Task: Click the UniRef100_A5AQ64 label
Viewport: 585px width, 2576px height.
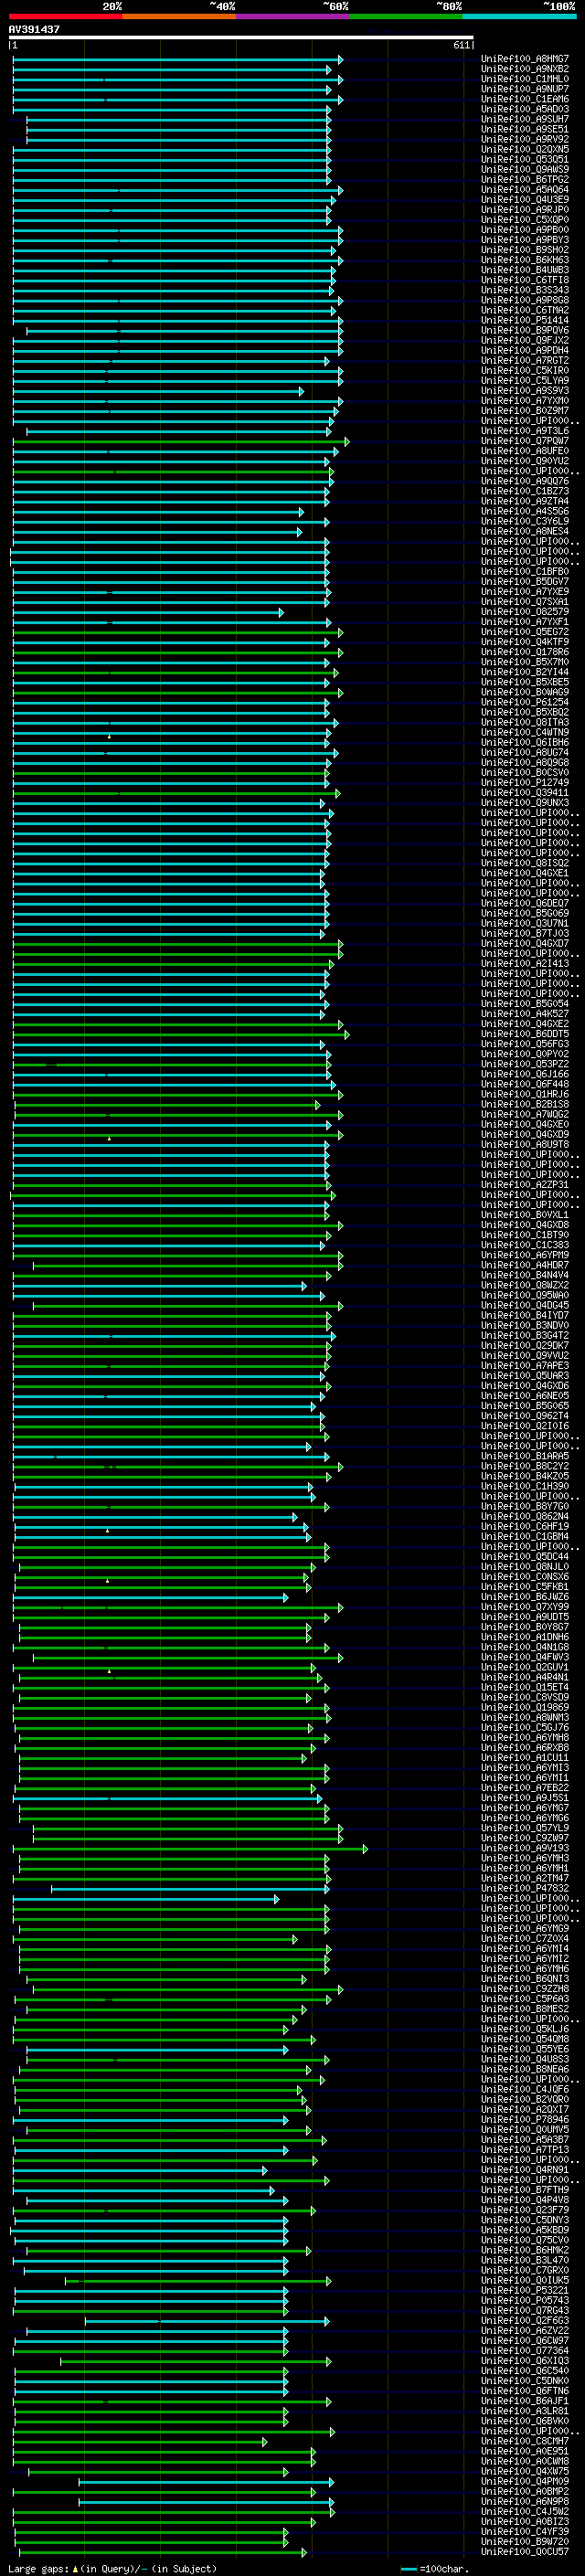Action: coord(525,189)
